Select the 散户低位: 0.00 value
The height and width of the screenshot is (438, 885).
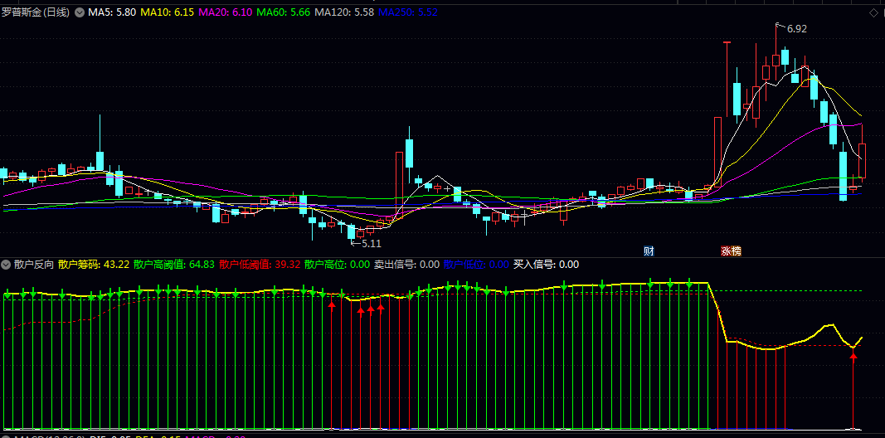tap(476, 264)
